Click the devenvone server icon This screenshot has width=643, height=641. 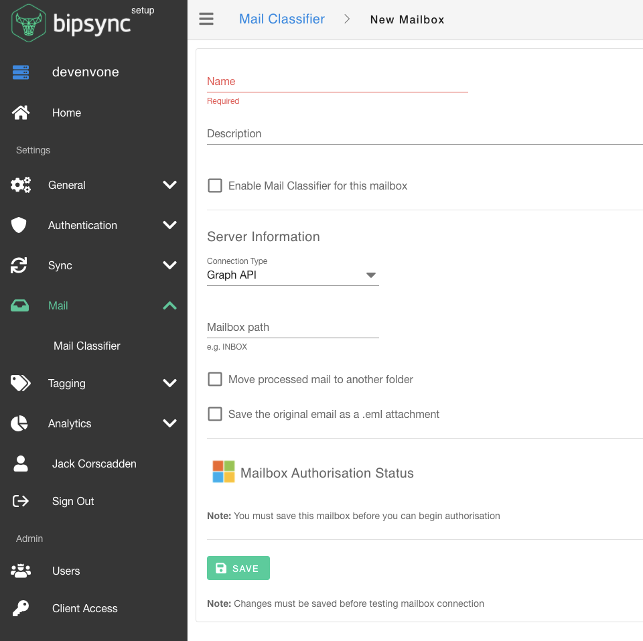coord(21,72)
